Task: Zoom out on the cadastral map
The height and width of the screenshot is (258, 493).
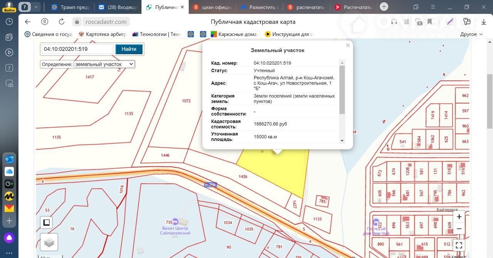Action: [x=459, y=229]
